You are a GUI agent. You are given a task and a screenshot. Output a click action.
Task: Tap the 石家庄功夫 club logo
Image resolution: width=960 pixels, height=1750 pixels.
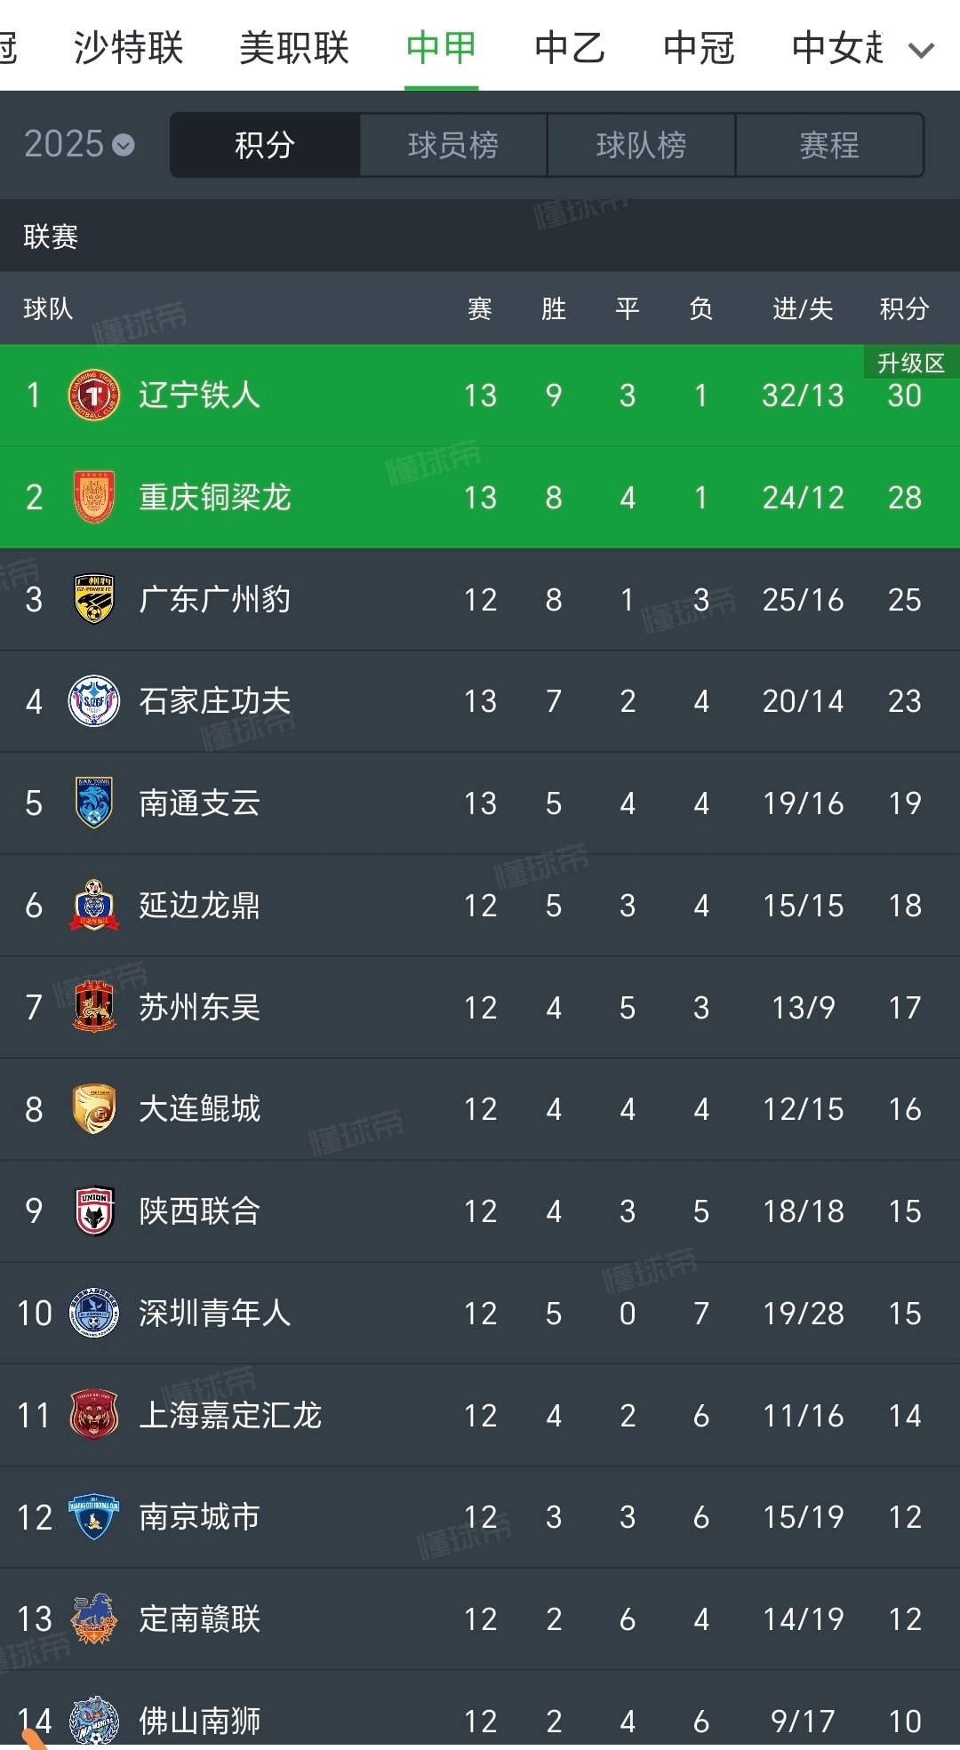(x=94, y=701)
